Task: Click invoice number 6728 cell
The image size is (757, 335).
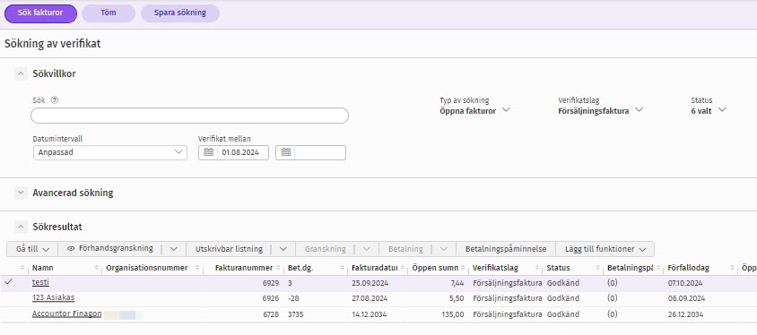Action: pyautogui.click(x=270, y=314)
